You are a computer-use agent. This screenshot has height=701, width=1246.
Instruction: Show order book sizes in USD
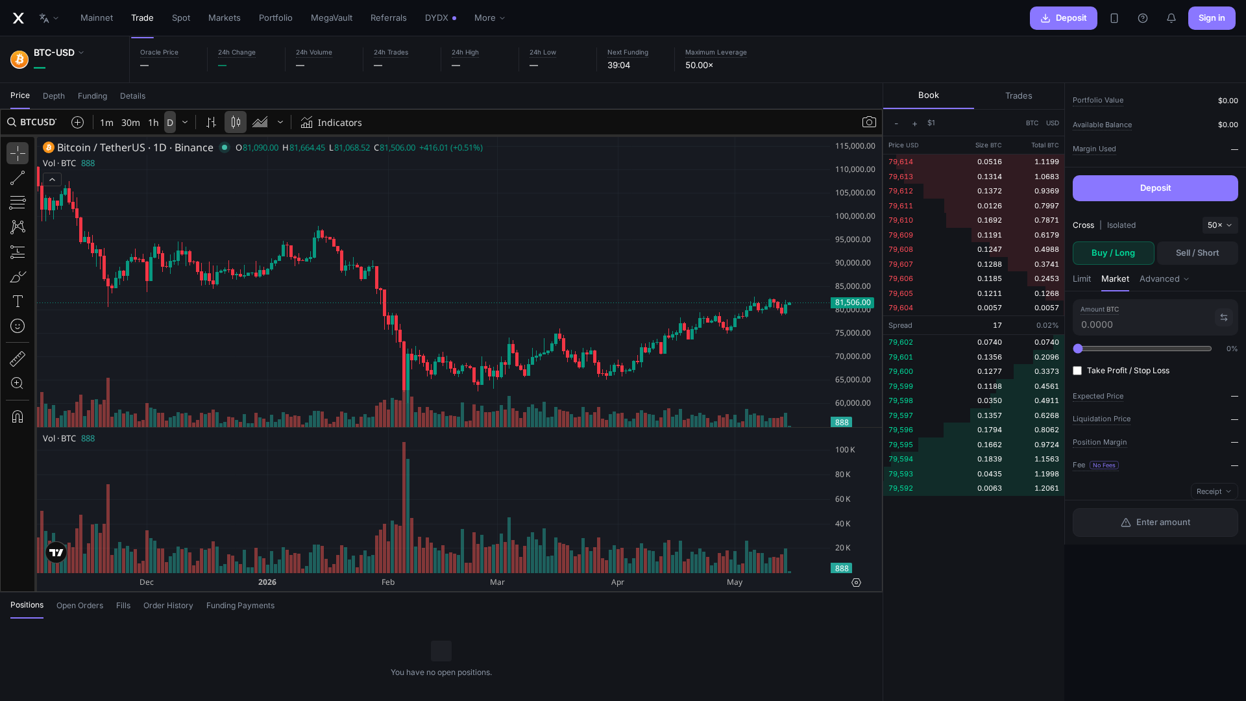click(1053, 123)
